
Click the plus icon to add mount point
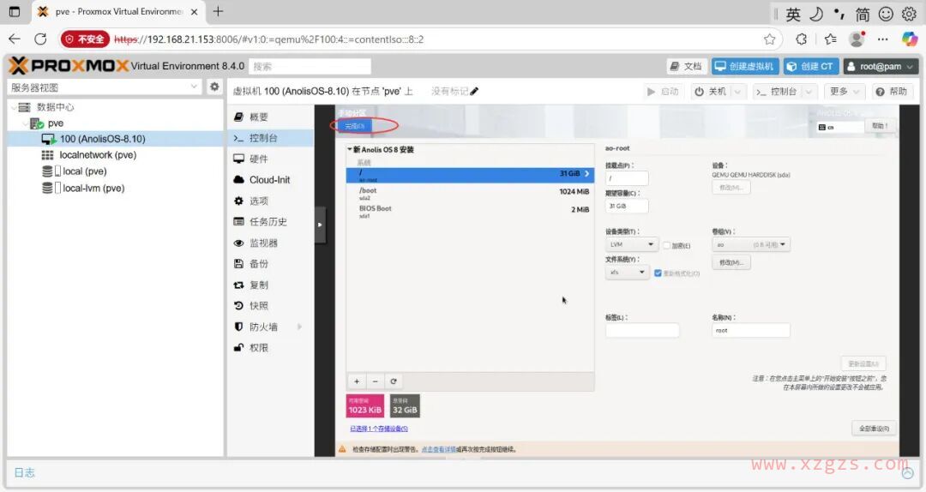[357, 381]
